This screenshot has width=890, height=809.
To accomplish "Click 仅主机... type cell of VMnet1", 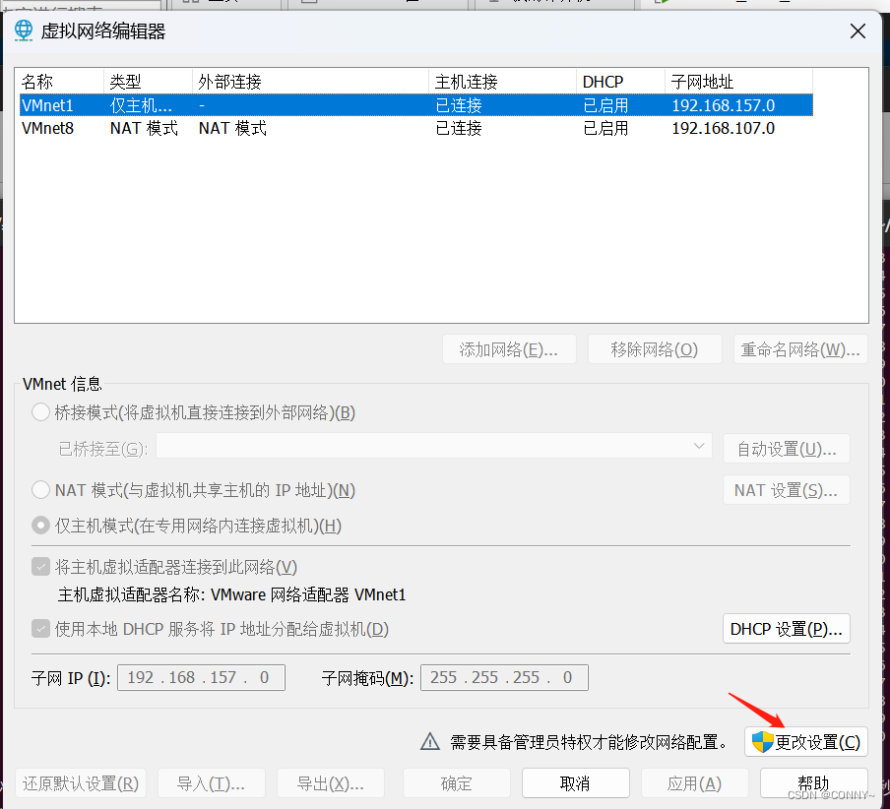I will coord(141,105).
